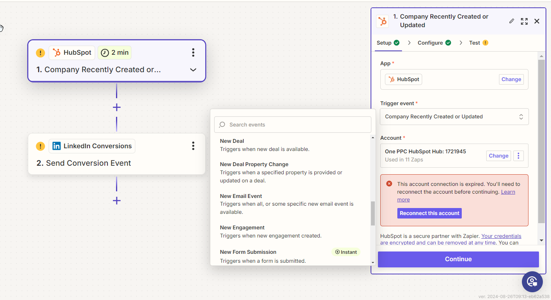
Task: Switch to the Configure tab
Action: 434,43
